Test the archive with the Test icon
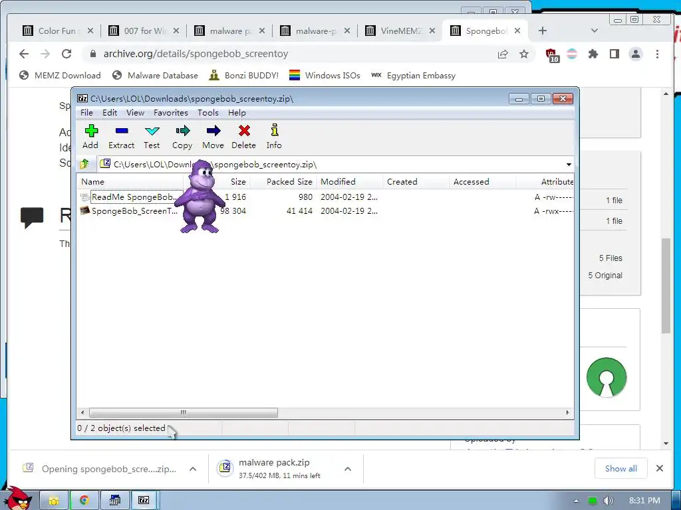Image resolution: width=681 pixels, height=510 pixels. (152, 137)
